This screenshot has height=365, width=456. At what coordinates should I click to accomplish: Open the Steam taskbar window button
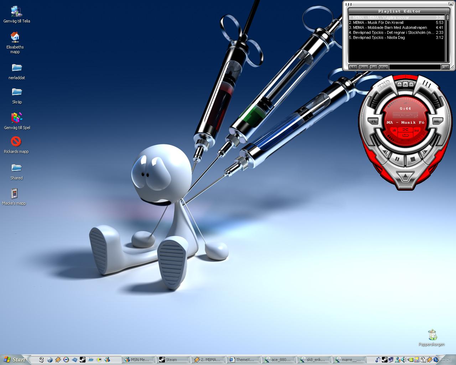(x=174, y=360)
